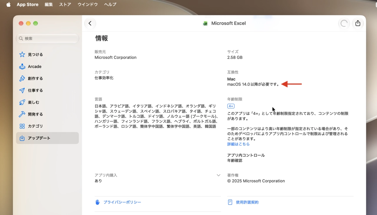Click the rocket icon beside 楽しむ

pos(22,102)
